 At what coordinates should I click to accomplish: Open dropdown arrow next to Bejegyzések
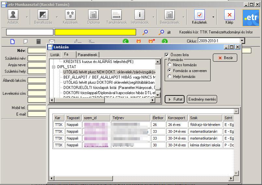(183, 17)
